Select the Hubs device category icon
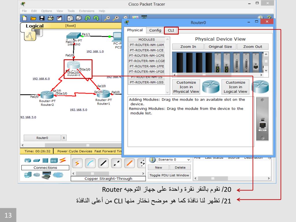Screen dimensions: 296x222 [x=45, y=160]
